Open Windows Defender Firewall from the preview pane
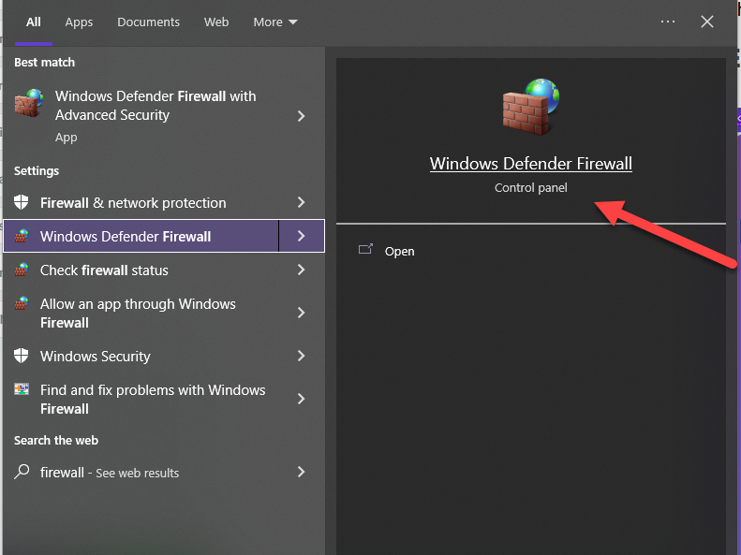Screen dimensions: 741x555 398,252
